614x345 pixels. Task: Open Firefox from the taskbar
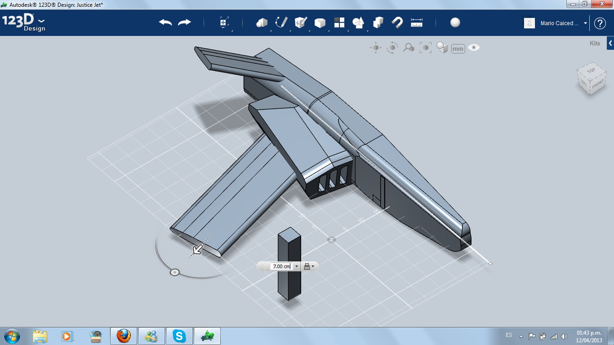tap(123, 336)
